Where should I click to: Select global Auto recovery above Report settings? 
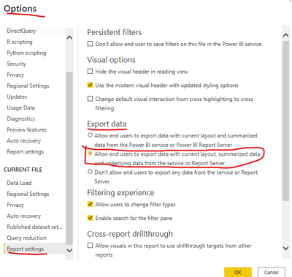tap(24, 140)
